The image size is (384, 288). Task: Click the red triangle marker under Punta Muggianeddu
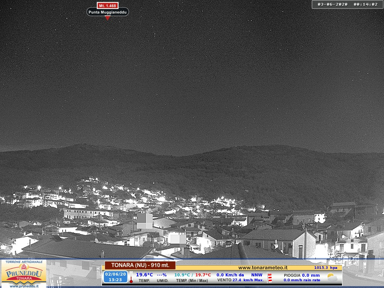click(x=108, y=18)
